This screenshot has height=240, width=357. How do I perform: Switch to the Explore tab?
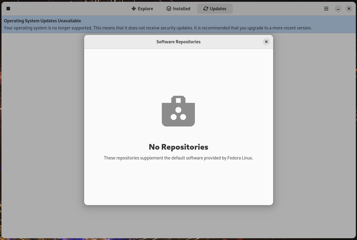click(142, 9)
